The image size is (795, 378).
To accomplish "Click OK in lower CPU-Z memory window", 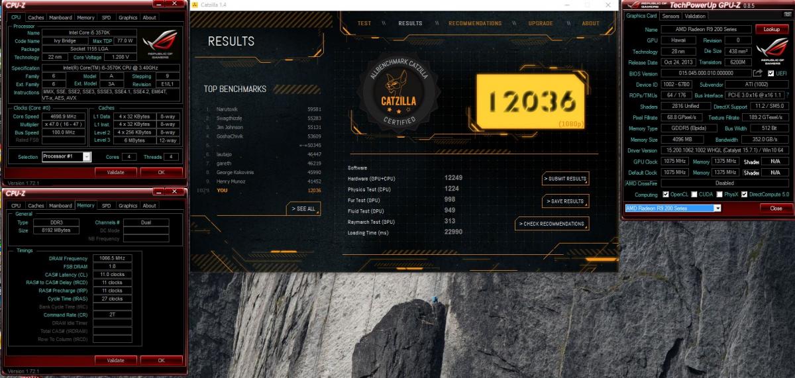I will pos(161,360).
